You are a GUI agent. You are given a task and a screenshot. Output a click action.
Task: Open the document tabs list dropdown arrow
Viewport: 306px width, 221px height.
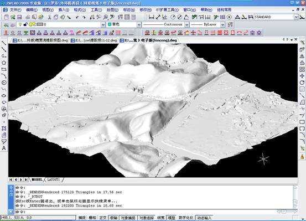(292, 40)
